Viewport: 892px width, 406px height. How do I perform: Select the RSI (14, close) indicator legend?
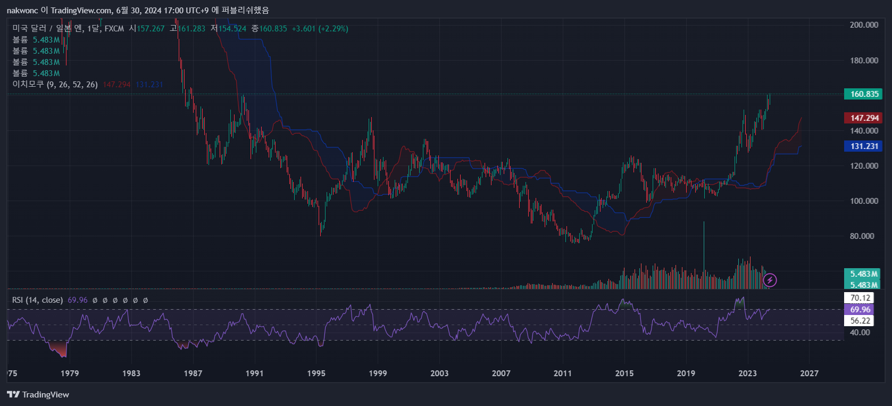(x=37, y=300)
